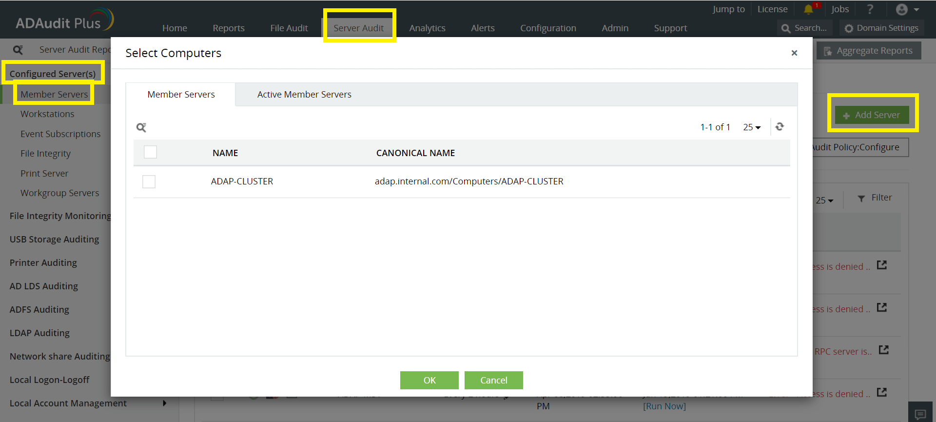Select Workstations in the sidebar
Viewport: 936px width, 422px height.
click(x=47, y=114)
